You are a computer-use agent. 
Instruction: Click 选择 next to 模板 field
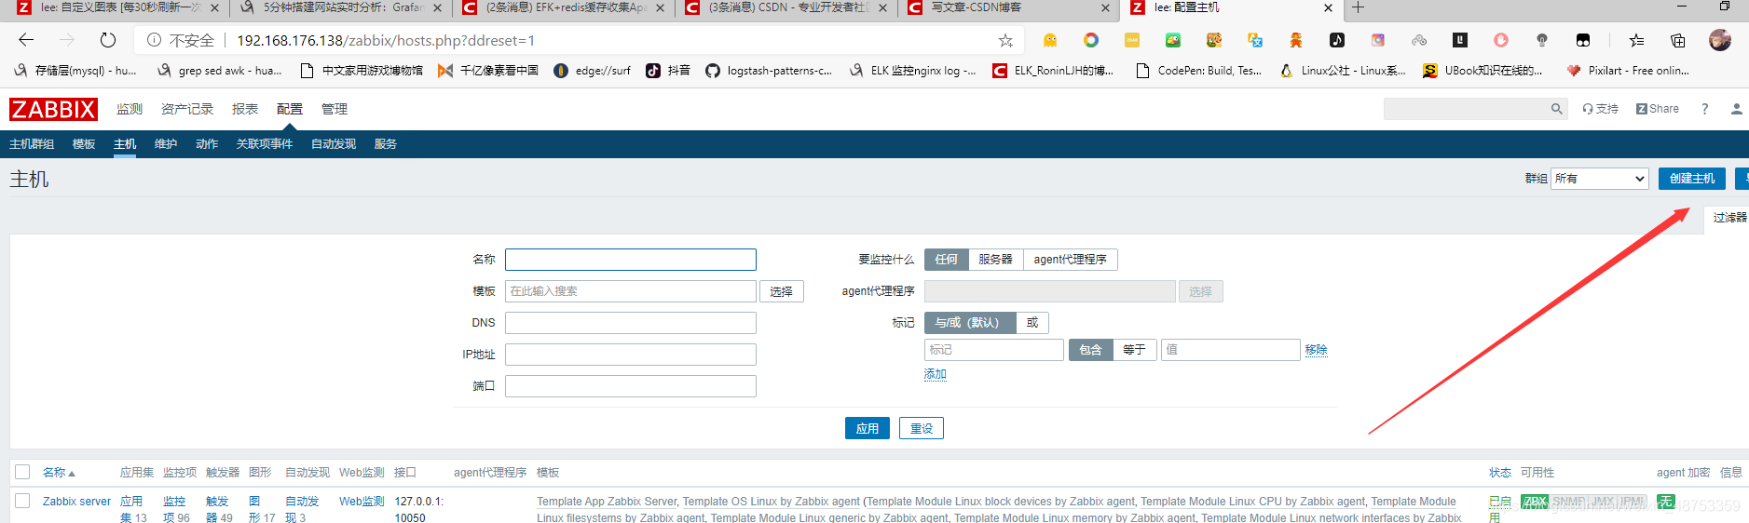click(x=782, y=291)
